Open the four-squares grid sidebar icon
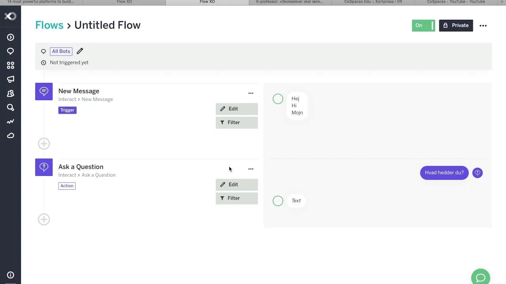This screenshot has width=506, height=284. pos(11,65)
